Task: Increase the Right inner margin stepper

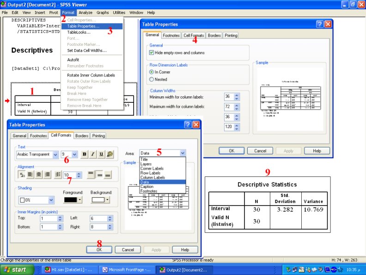Action: 110,225
